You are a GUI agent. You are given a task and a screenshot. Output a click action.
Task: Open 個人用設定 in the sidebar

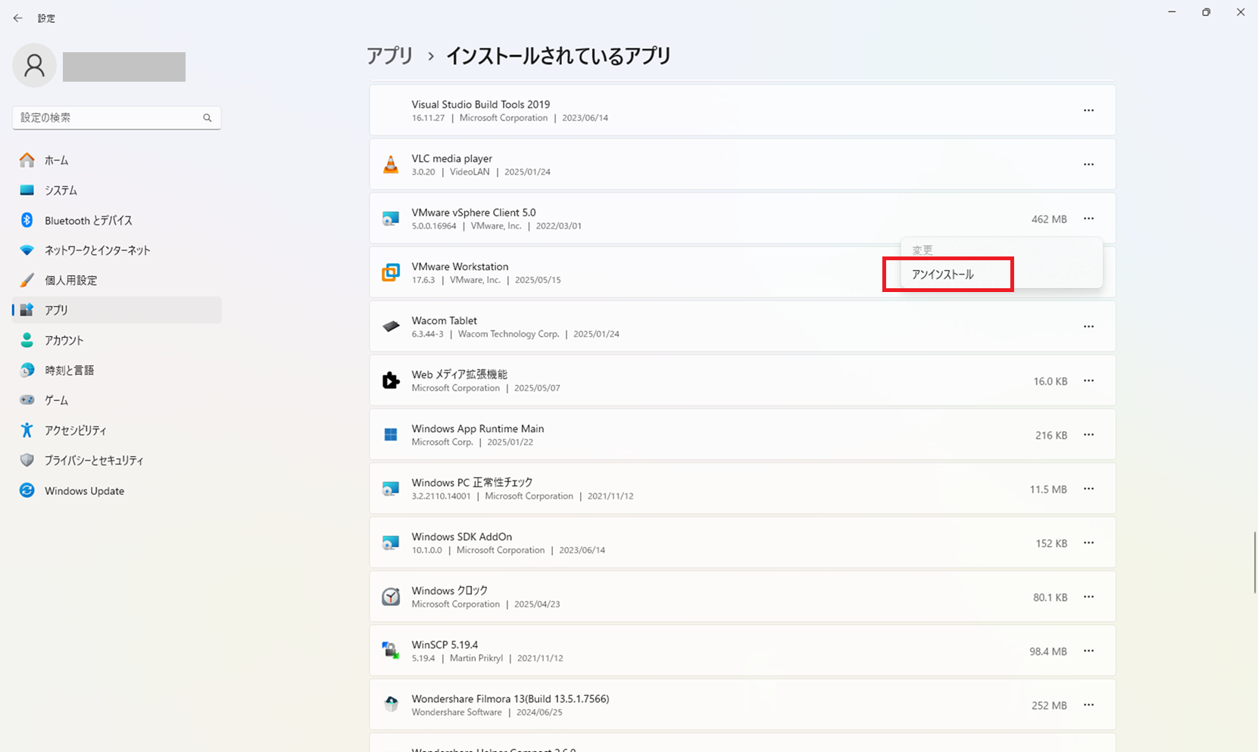pos(117,280)
